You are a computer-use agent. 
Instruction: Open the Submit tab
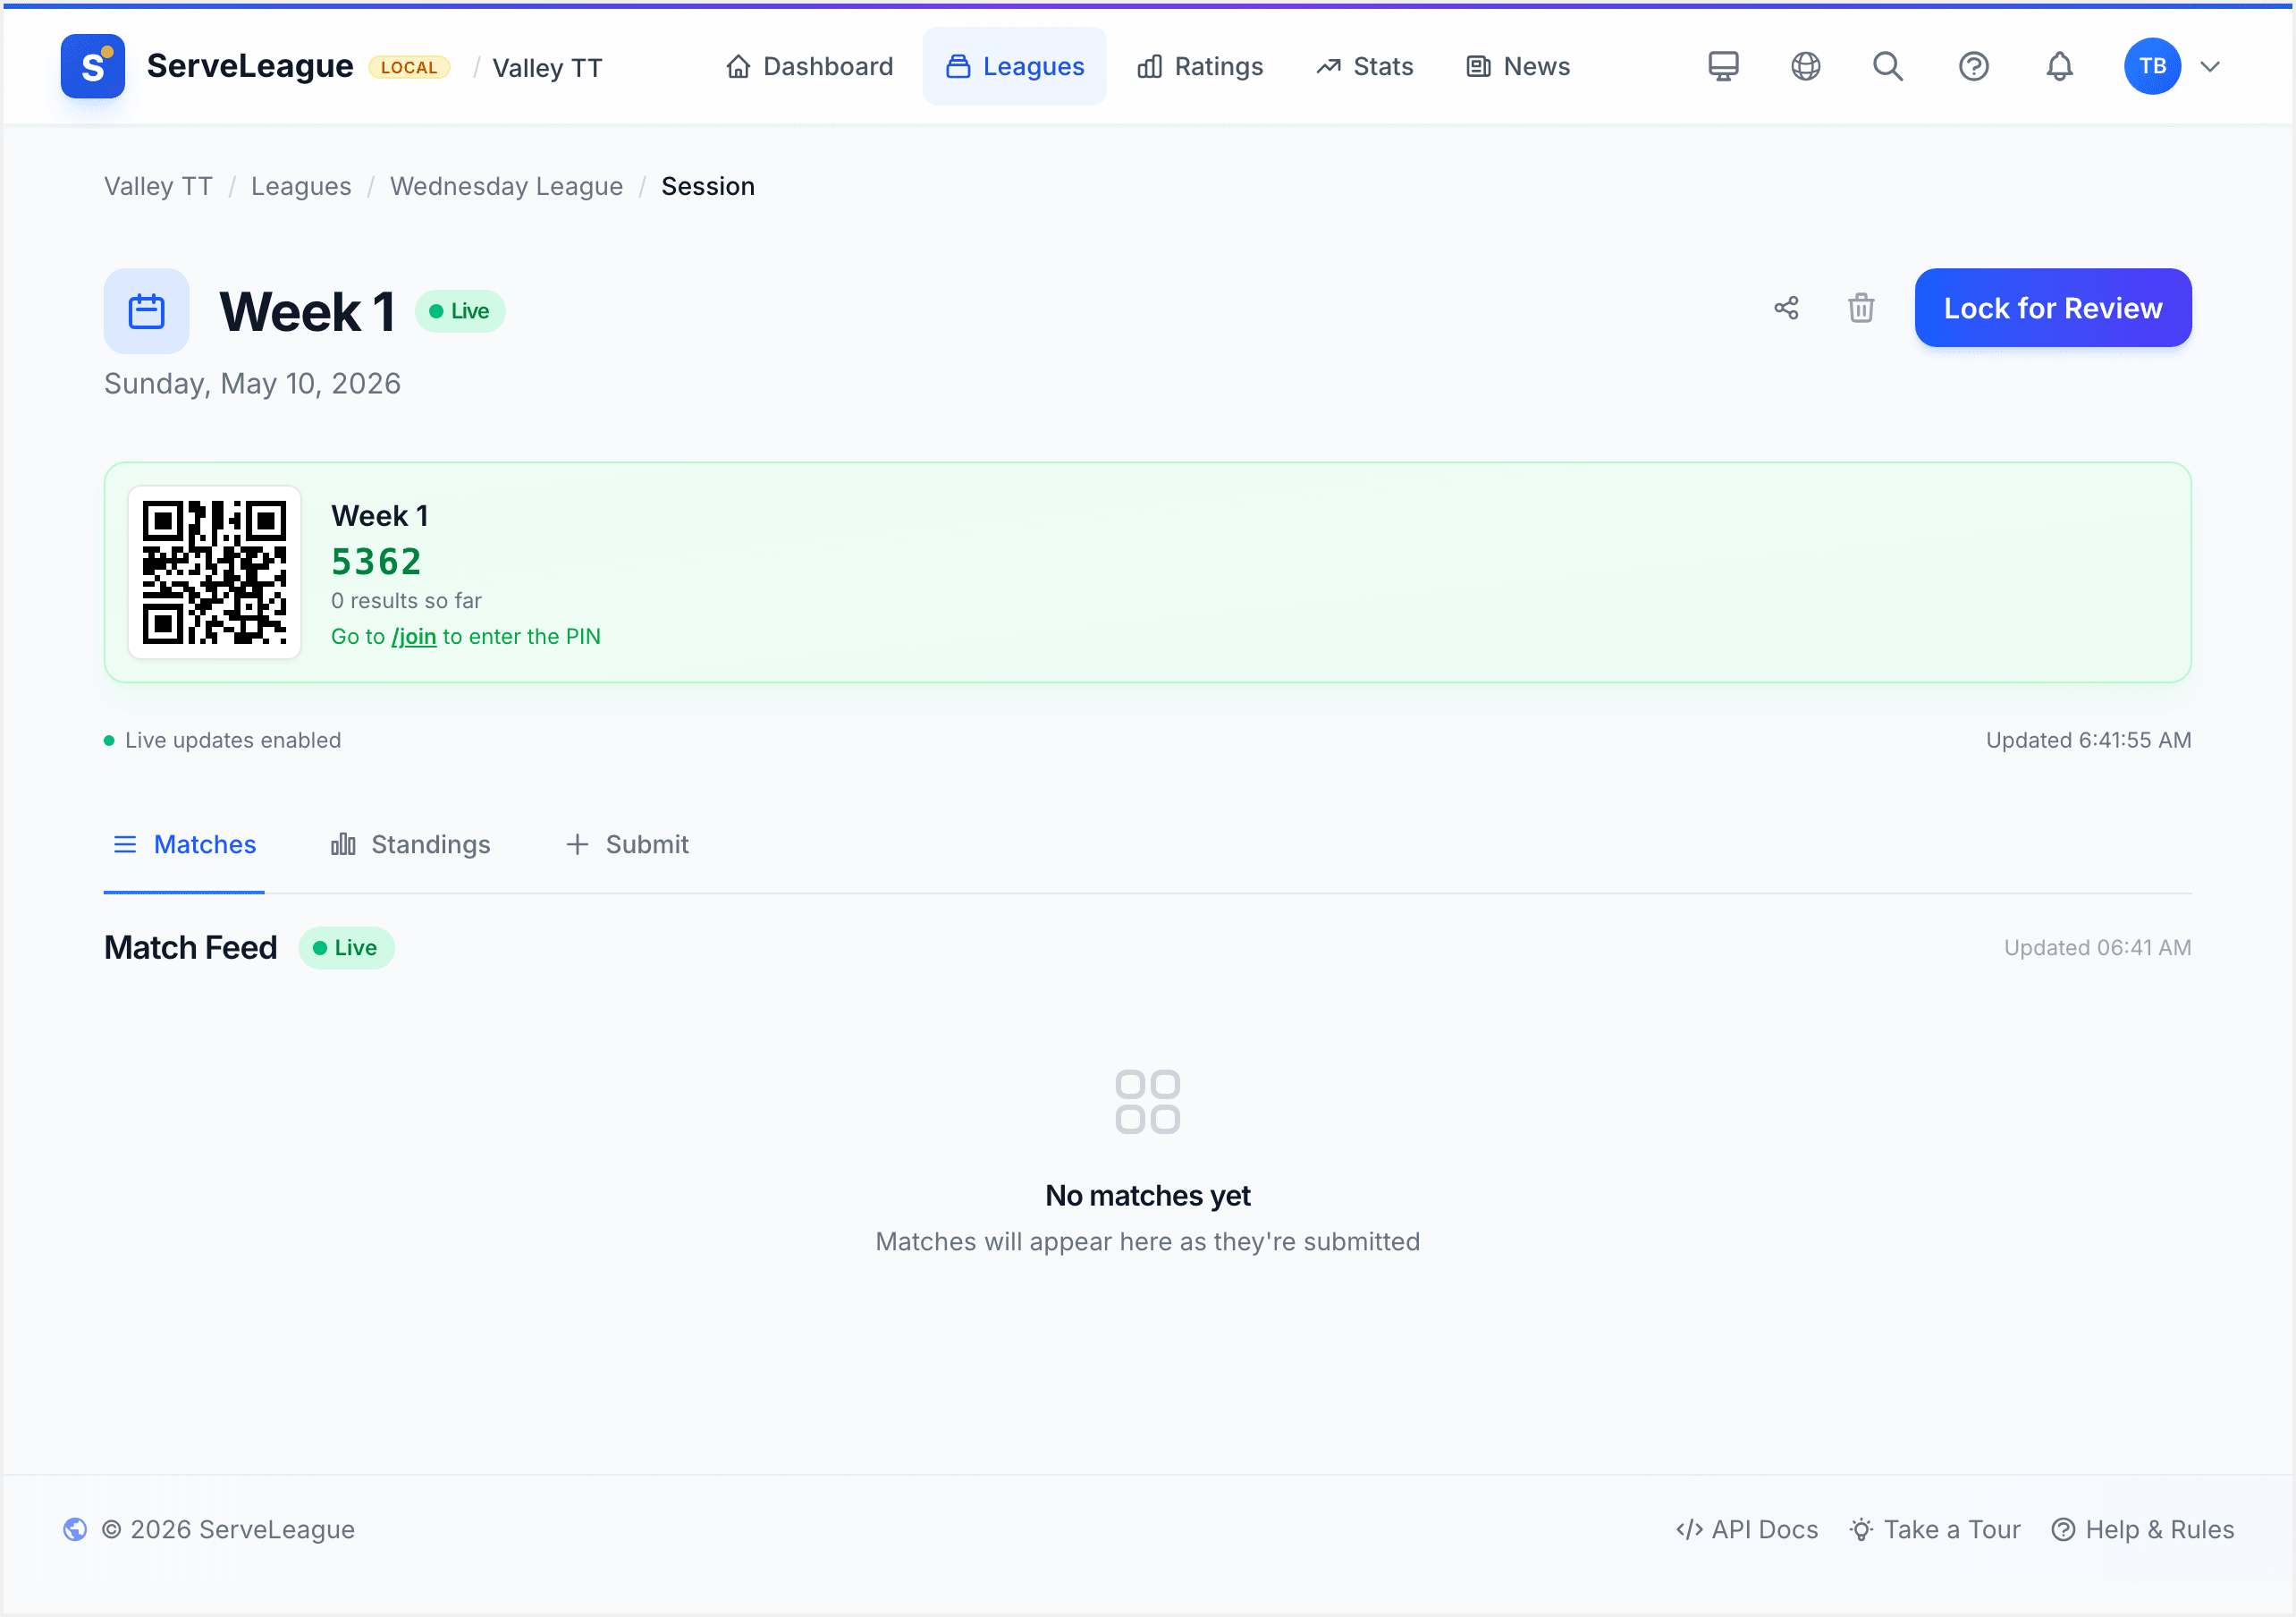coord(627,844)
